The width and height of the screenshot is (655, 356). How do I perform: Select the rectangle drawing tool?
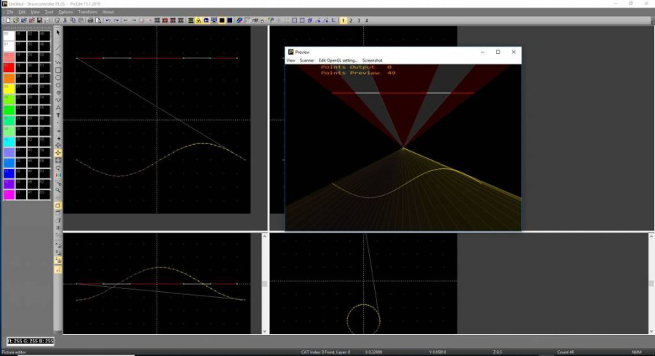58,70
